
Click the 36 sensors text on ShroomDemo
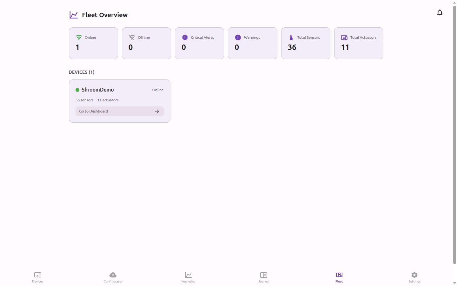(x=84, y=100)
